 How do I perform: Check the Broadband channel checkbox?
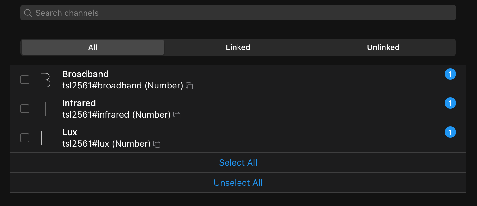click(x=25, y=80)
